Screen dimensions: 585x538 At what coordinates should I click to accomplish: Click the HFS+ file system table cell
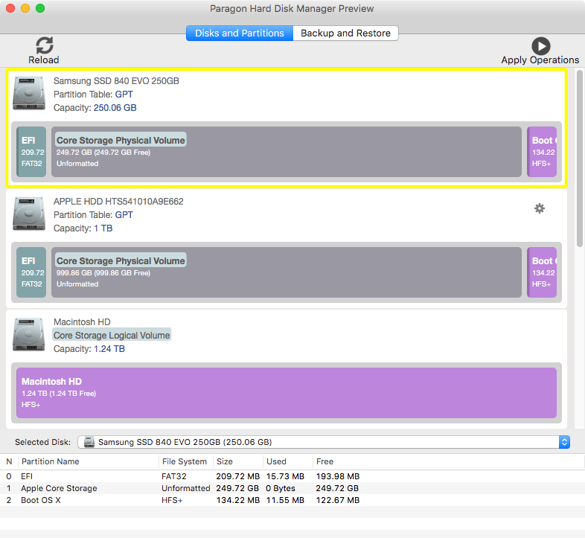click(172, 500)
